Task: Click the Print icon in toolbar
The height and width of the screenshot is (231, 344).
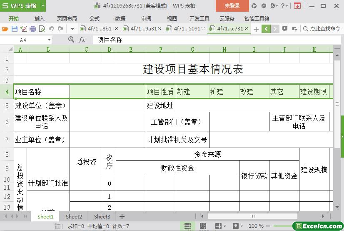Action: click(x=32, y=29)
